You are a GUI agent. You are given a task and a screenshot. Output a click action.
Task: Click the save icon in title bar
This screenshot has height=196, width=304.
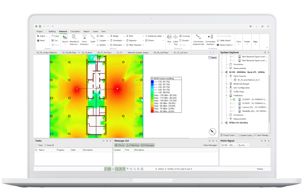point(40,26)
